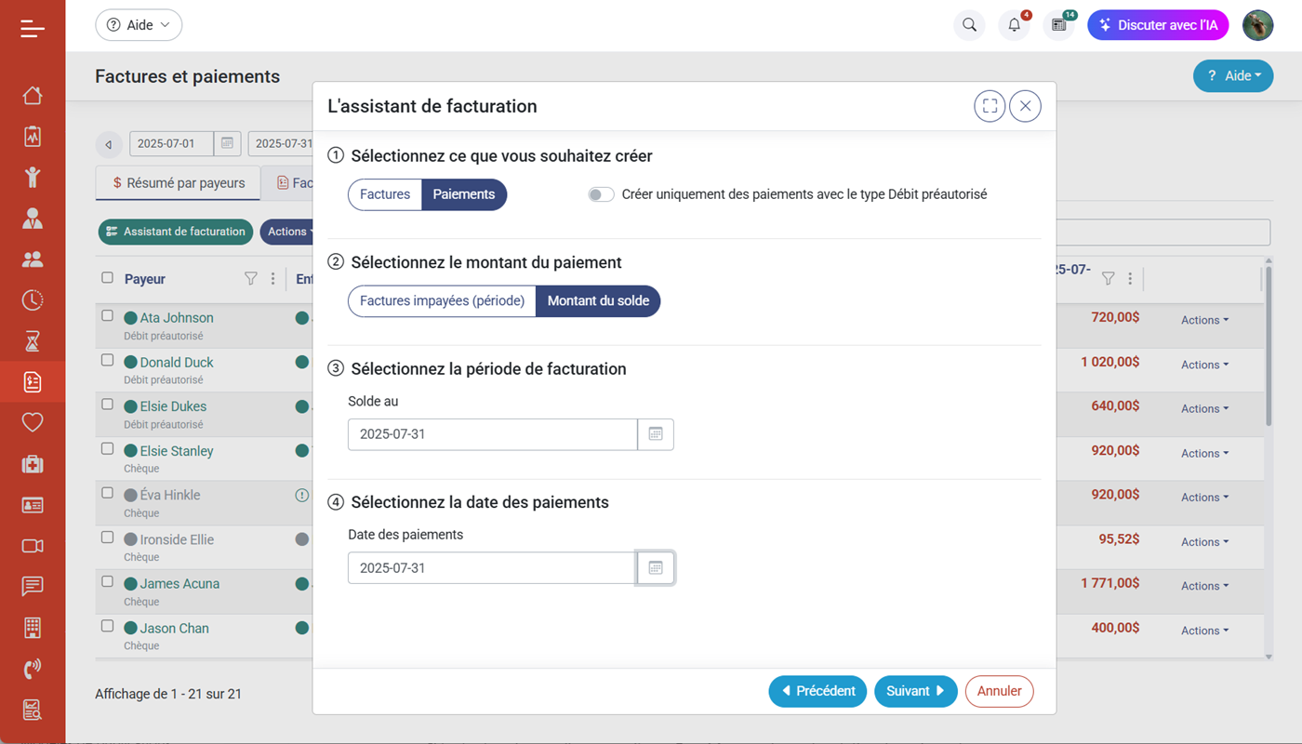
Task: Open Actions dropdown for 720,00$ row
Action: [x=1204, y=320]
